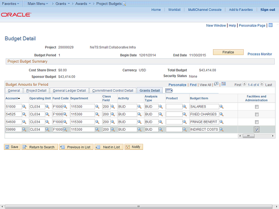Open lookup beside FIXED CHARGES budget item
The width and height of the screenshot is (279, 209).
(221, 114)
